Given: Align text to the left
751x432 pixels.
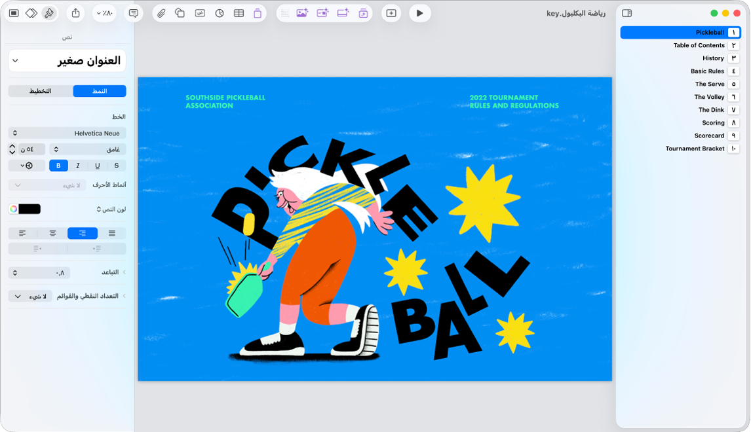Looking at the screenshot, I should point(22,233).
